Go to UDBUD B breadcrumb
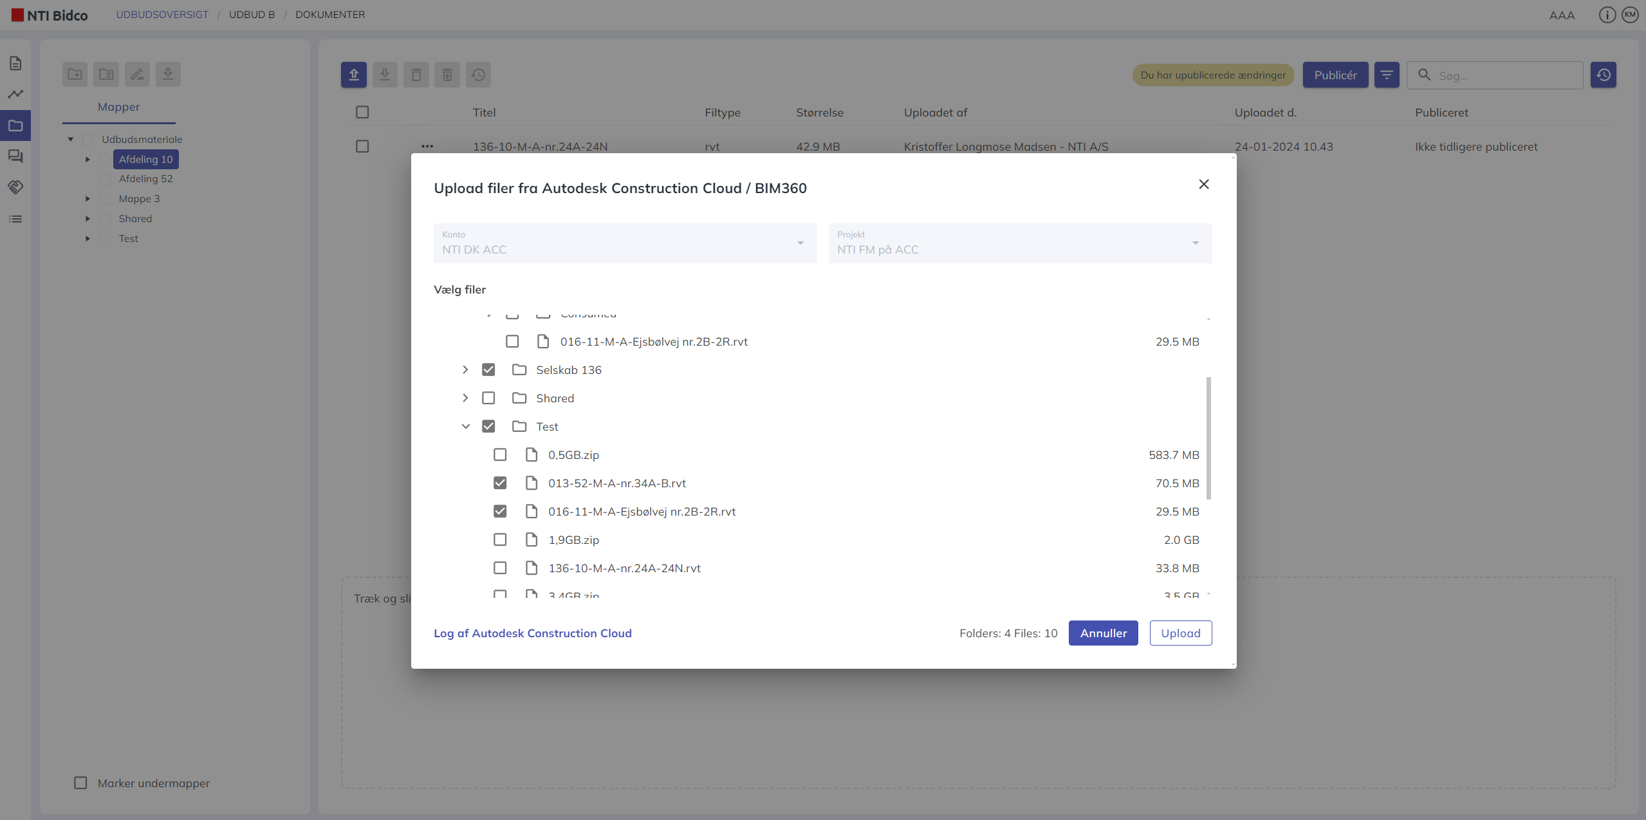This screenshot has height=820, width=1646. click(x=252, y=14)
